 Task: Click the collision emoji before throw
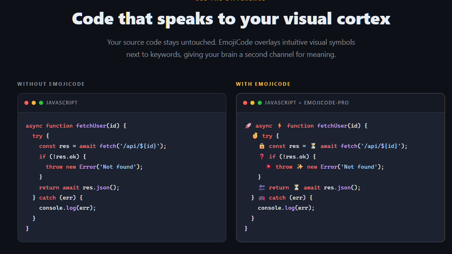click(x=268, y=167)
